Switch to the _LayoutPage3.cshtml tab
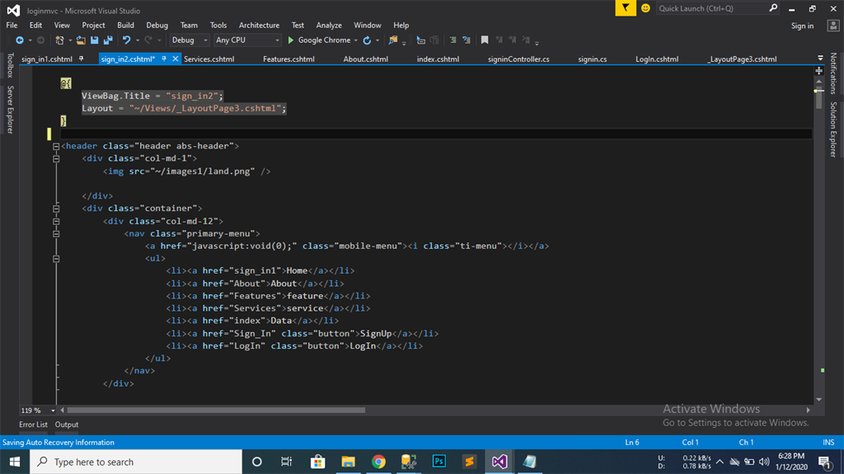Screen dimensions: 844x474 tap(742, 59)
